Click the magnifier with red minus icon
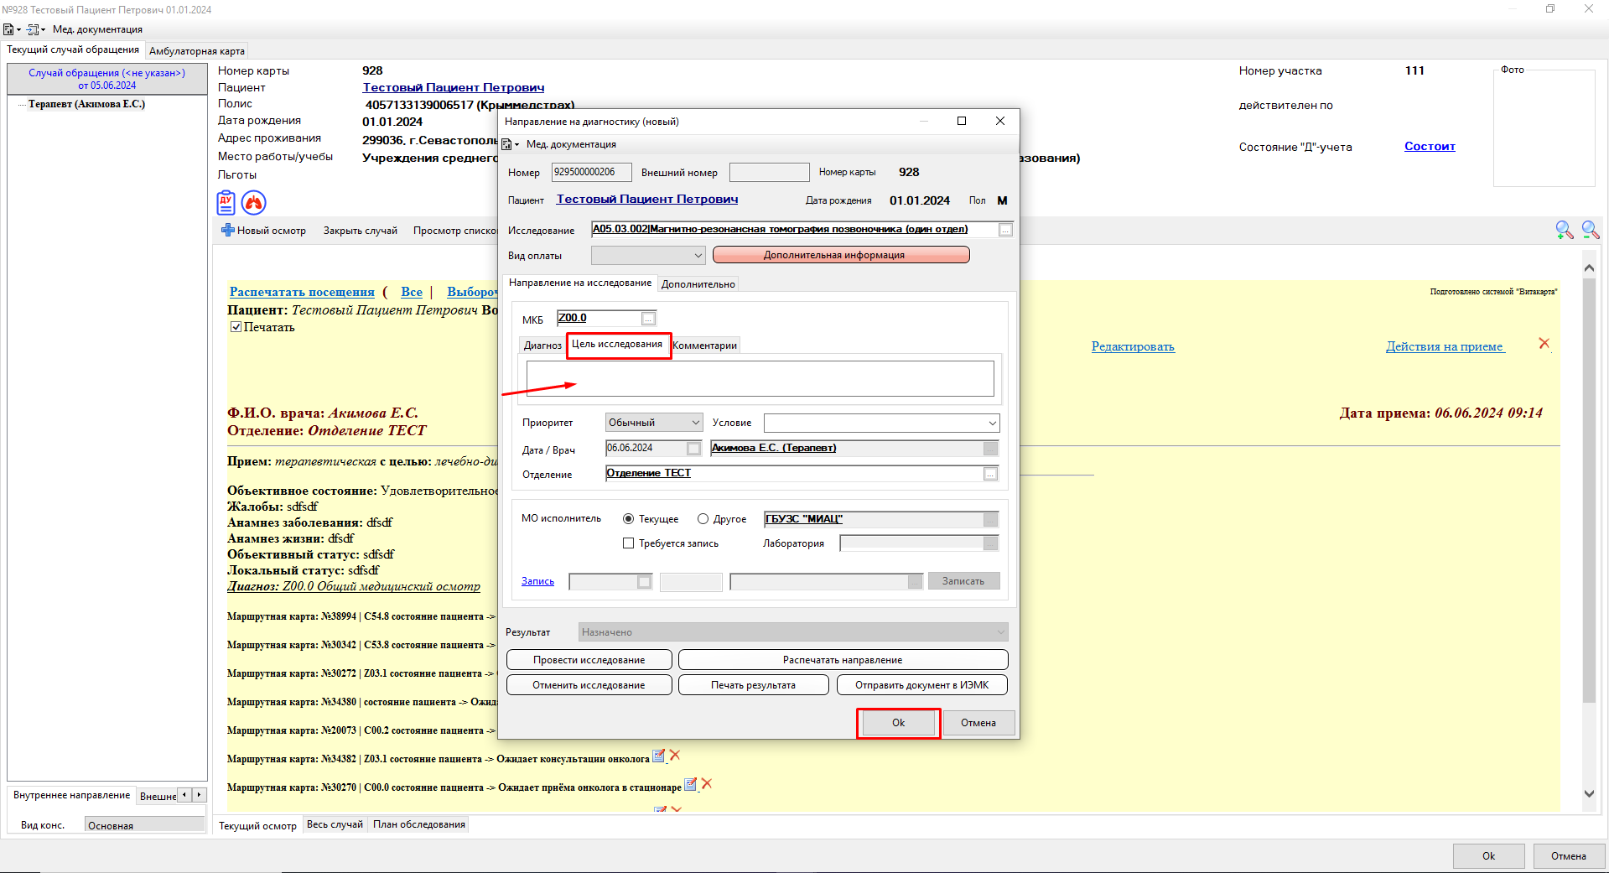 (1591, 230)
